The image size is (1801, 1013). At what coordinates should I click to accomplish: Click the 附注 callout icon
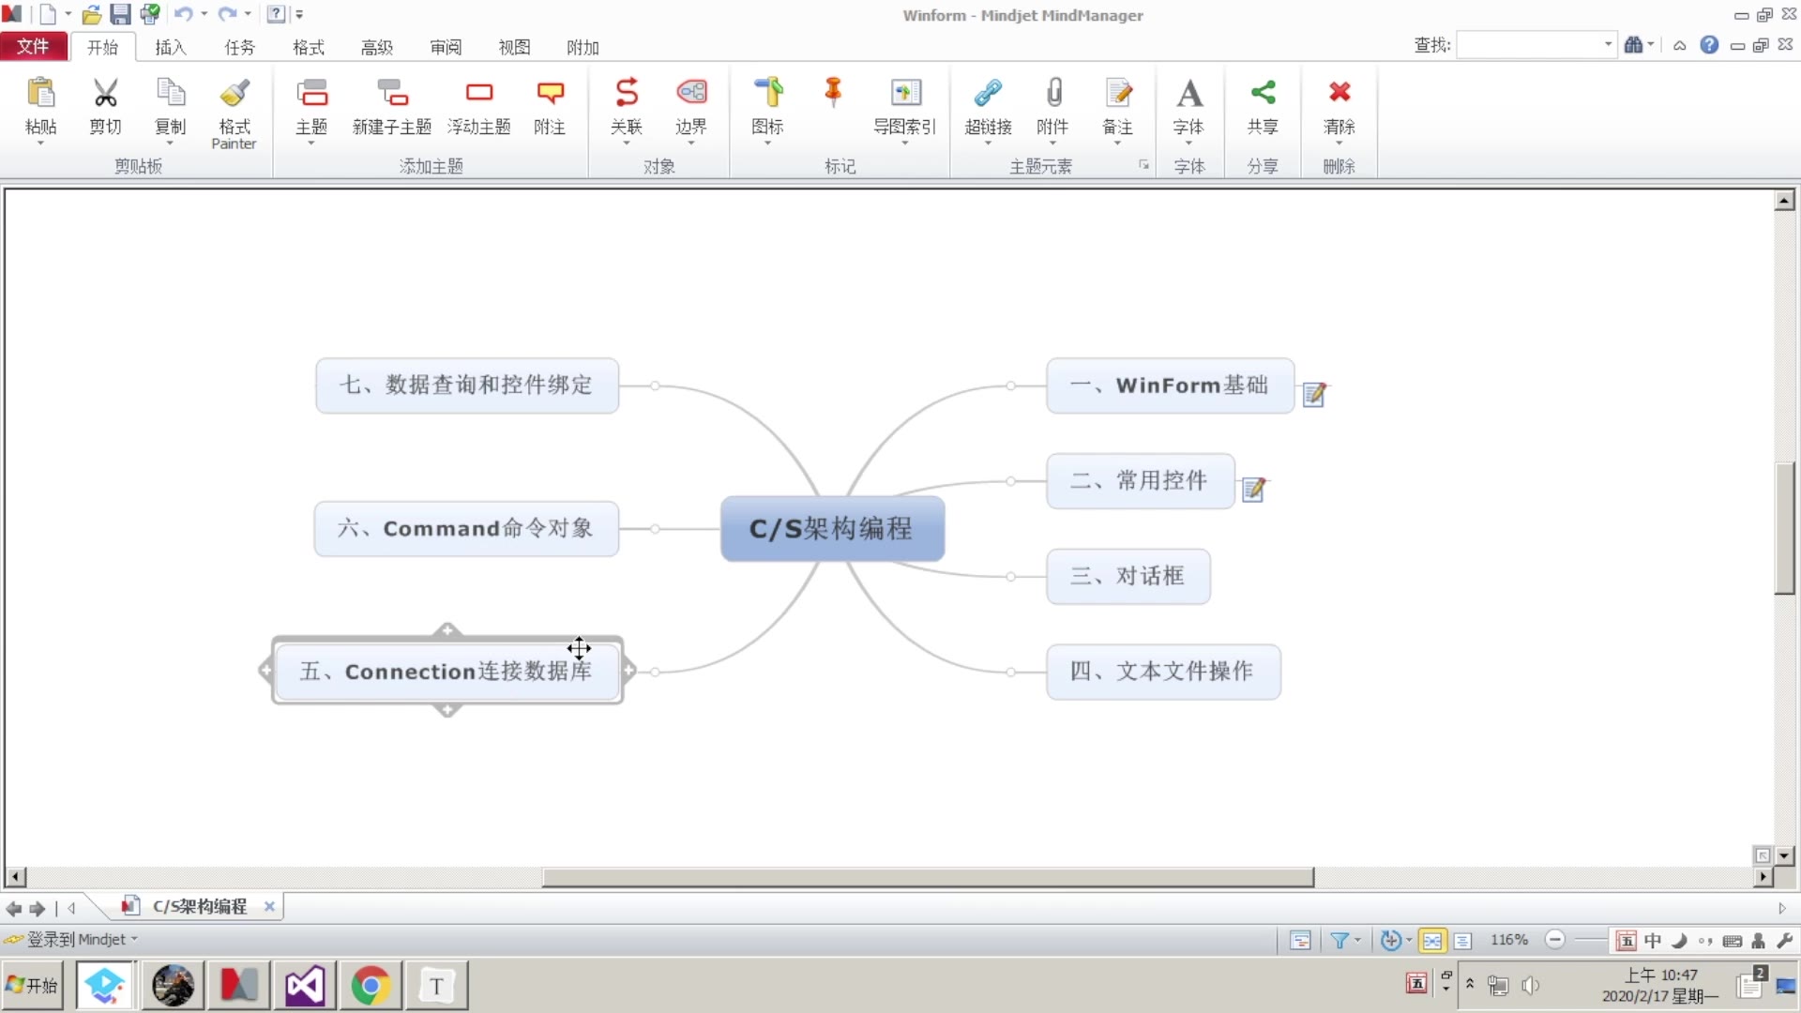pos(550,94)
